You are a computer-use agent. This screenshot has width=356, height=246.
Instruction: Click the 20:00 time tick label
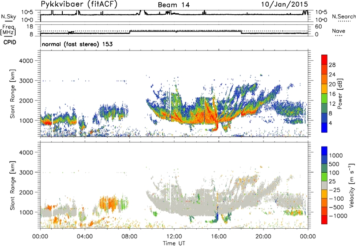[263, 237]
